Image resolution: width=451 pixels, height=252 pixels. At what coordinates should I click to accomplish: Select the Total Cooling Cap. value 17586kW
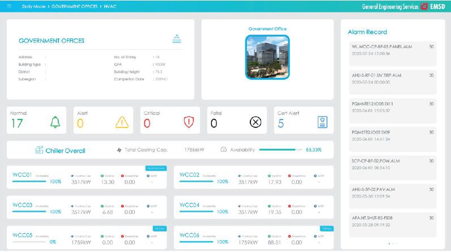(x=194, y=150)
